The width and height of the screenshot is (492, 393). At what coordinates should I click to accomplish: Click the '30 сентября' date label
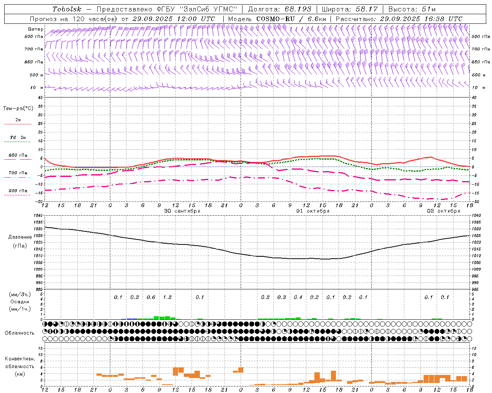[x=182, y=211]
